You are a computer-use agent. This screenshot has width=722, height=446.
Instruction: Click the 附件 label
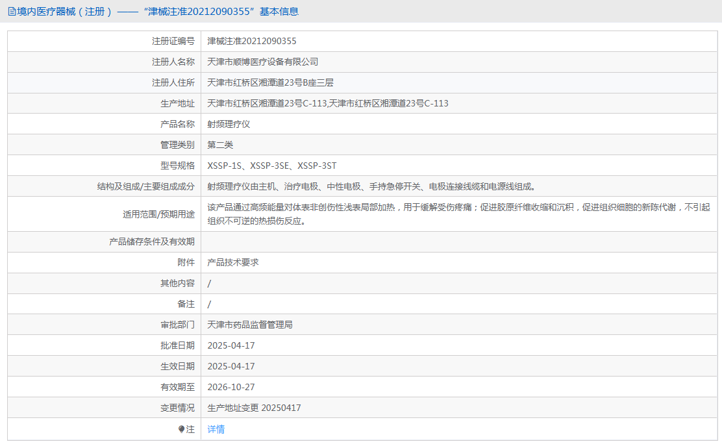click(186, 262)
